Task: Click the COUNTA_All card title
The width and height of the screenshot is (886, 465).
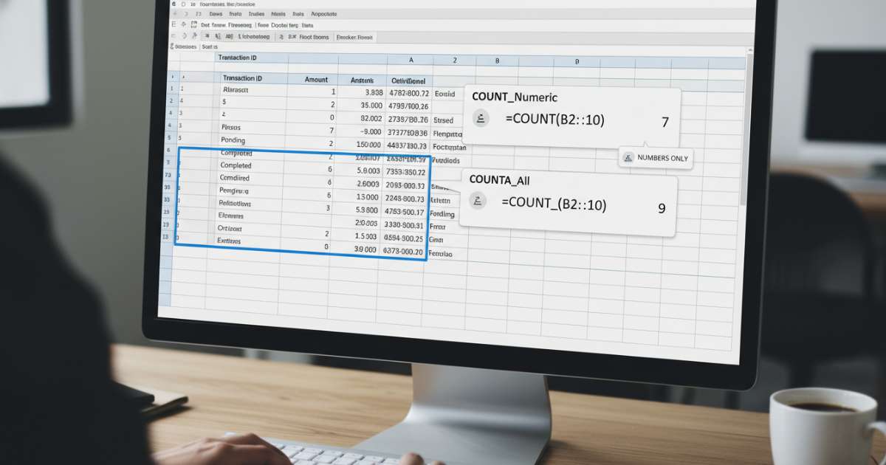Action: click(x=499, y=179)
